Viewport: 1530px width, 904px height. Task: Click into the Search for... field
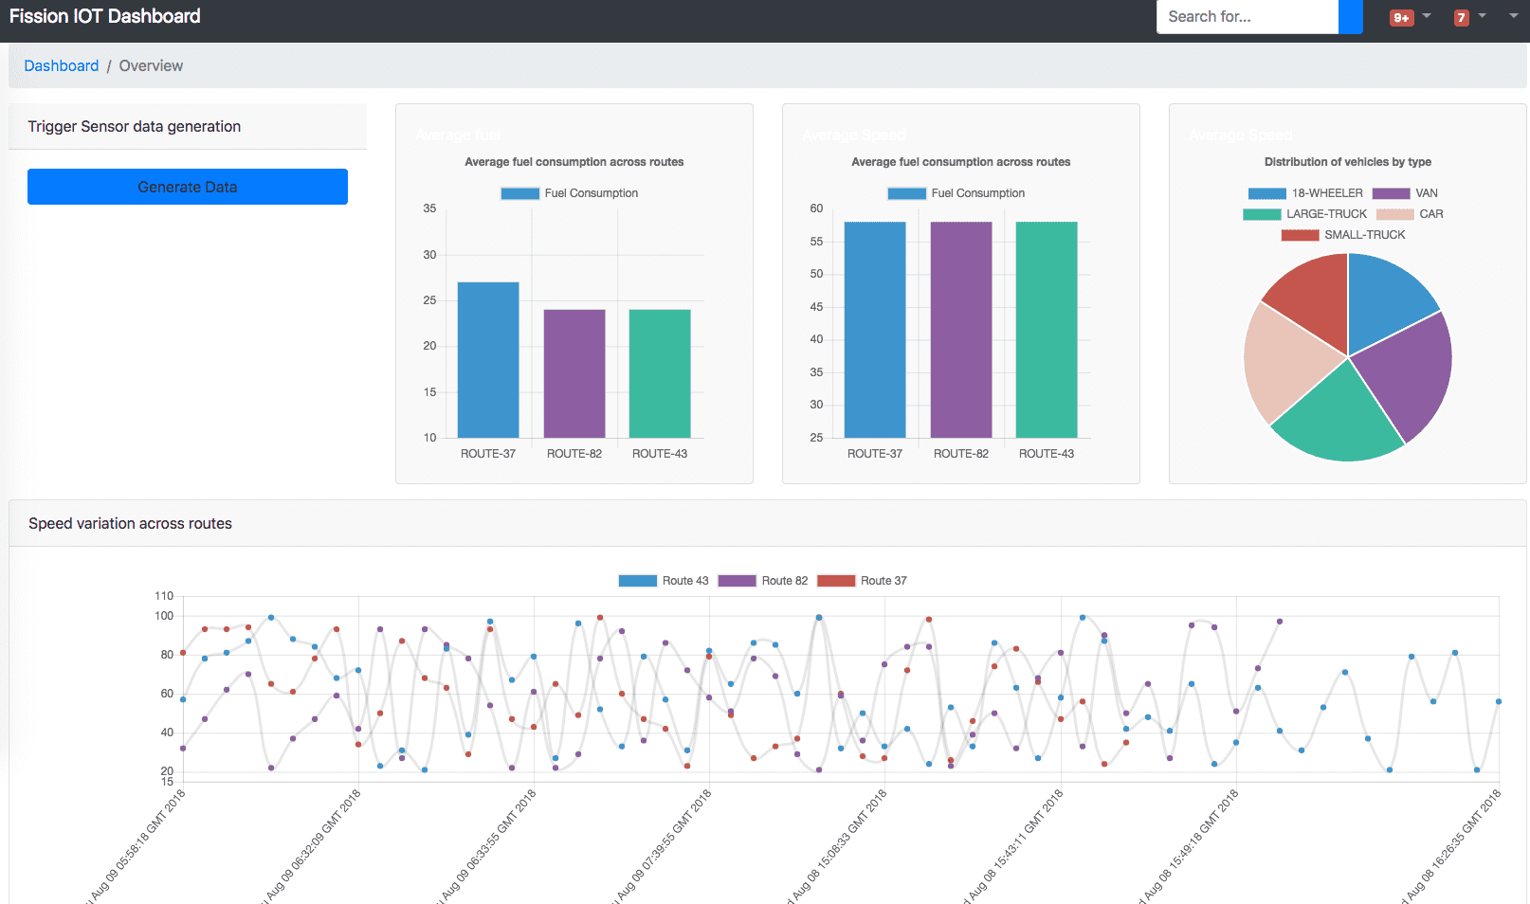pos(1247,17)
